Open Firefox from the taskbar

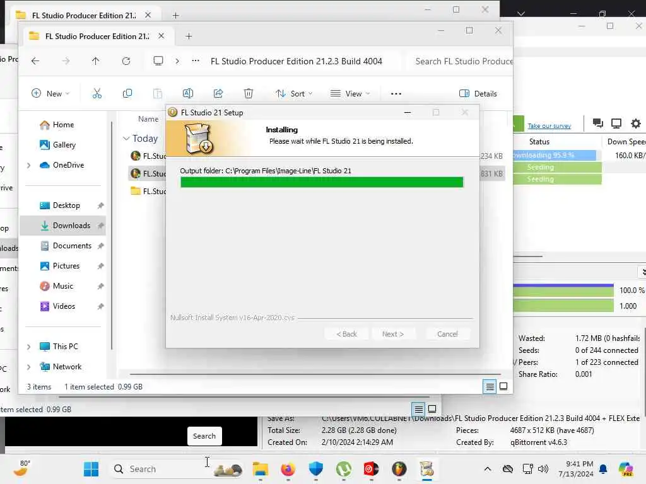click(x=288, y=469)
